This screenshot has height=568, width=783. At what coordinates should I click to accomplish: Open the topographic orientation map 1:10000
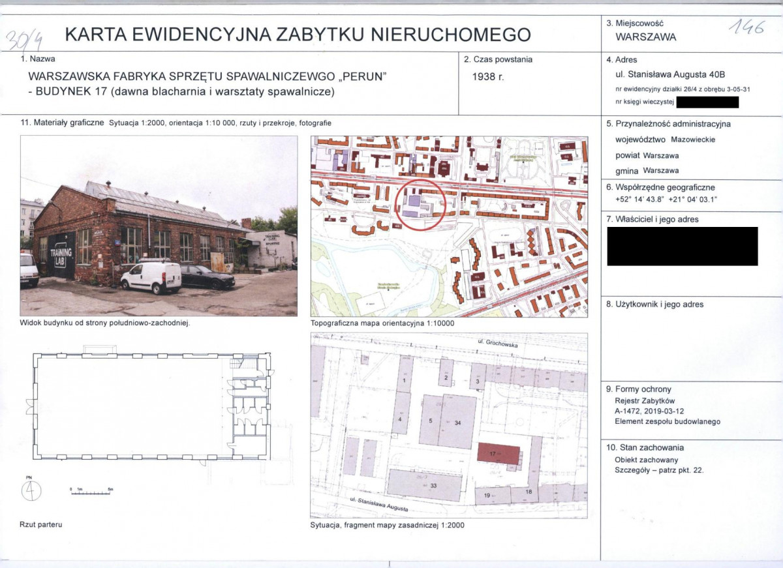point(449,226)
